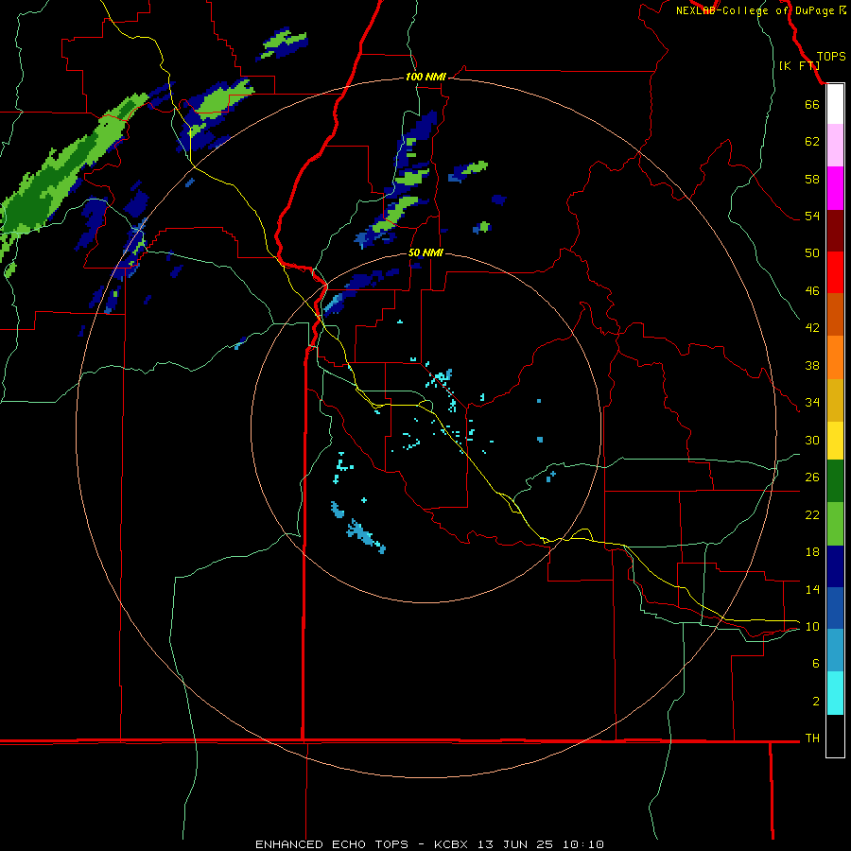Click the medium blue 18 kft legend swatch
851x851 pixels.
click(835, 608)
